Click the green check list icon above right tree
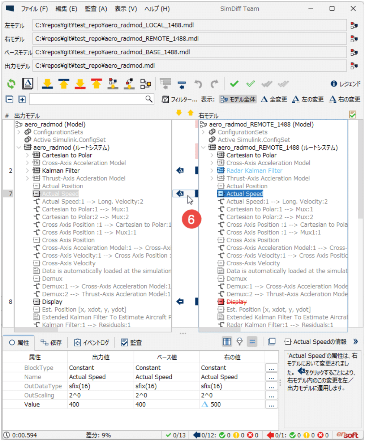This screenshot has height=441, width=365. (x=353, y=115)
